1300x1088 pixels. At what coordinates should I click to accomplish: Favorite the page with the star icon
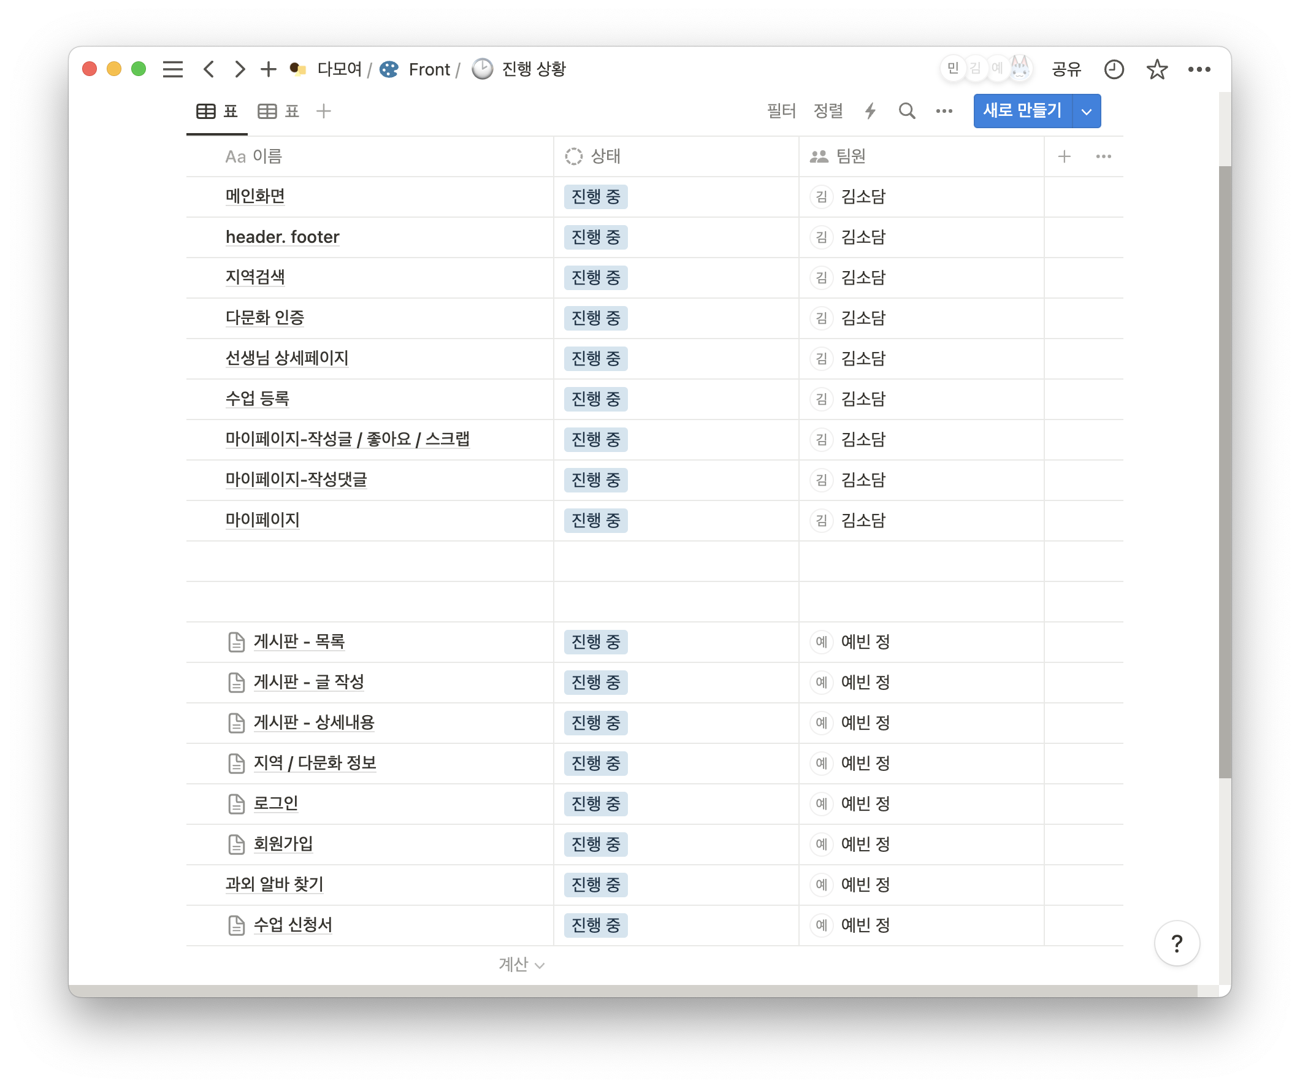[1157, 69]
